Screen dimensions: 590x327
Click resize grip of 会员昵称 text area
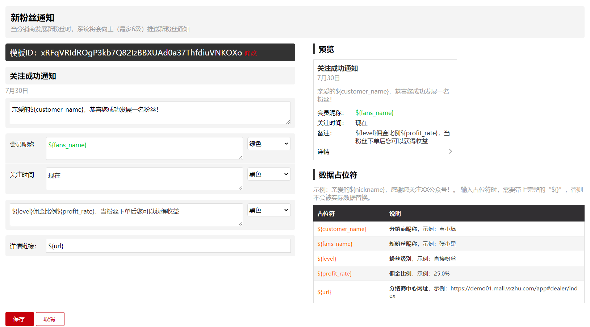(x=240, y=157)
